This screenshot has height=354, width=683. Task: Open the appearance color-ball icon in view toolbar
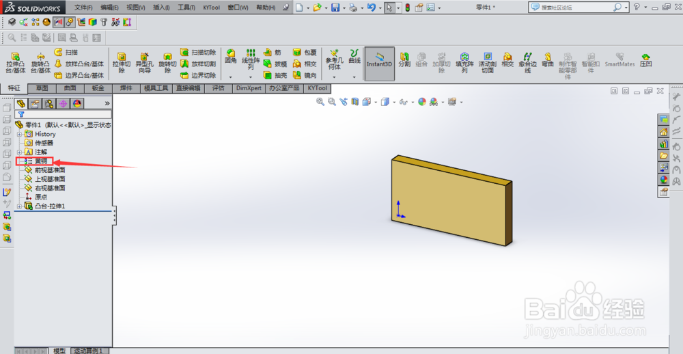(x=421, y=102)
